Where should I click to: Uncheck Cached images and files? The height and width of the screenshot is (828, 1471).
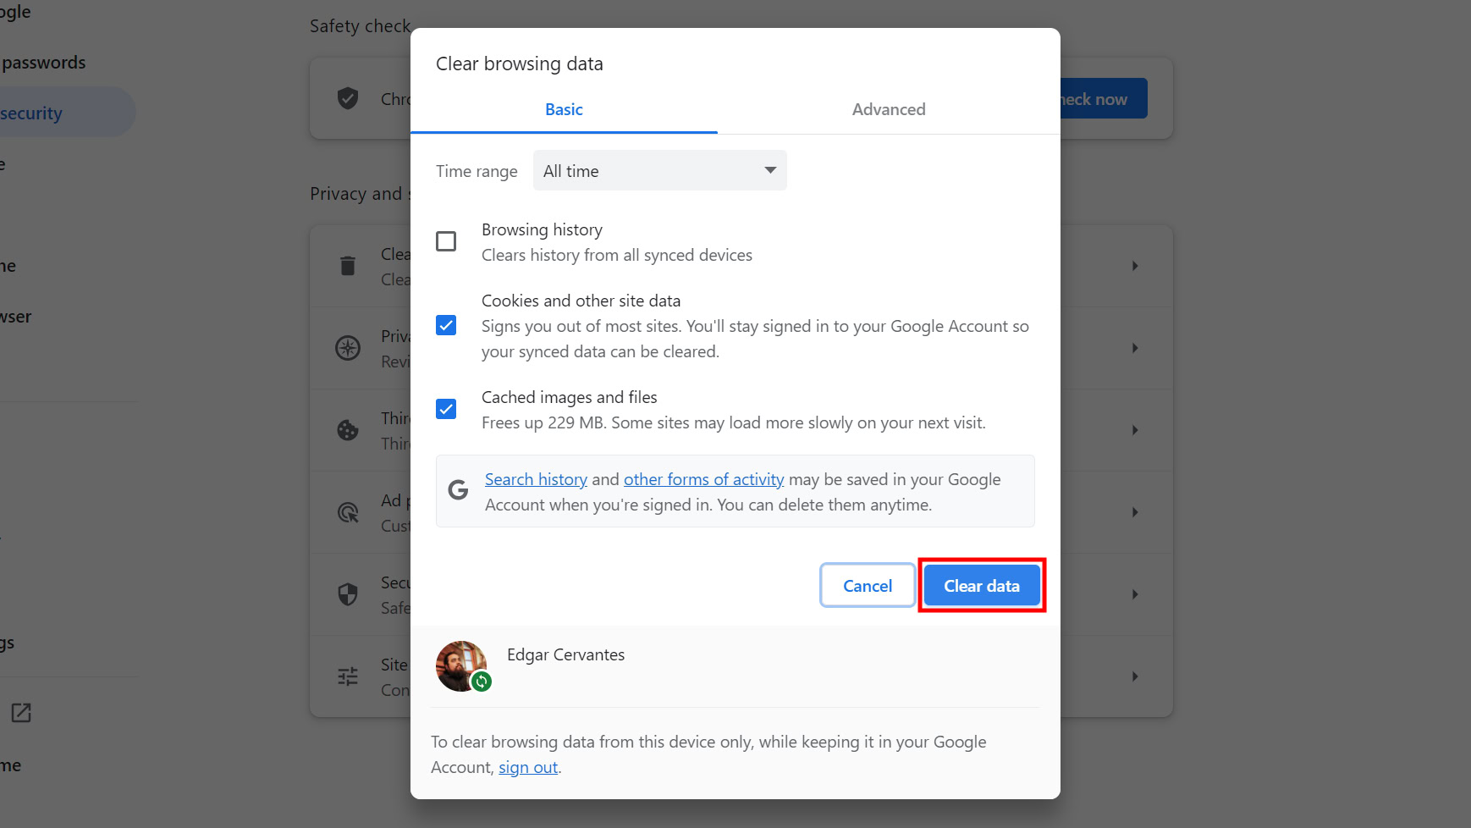click(446, 409)
